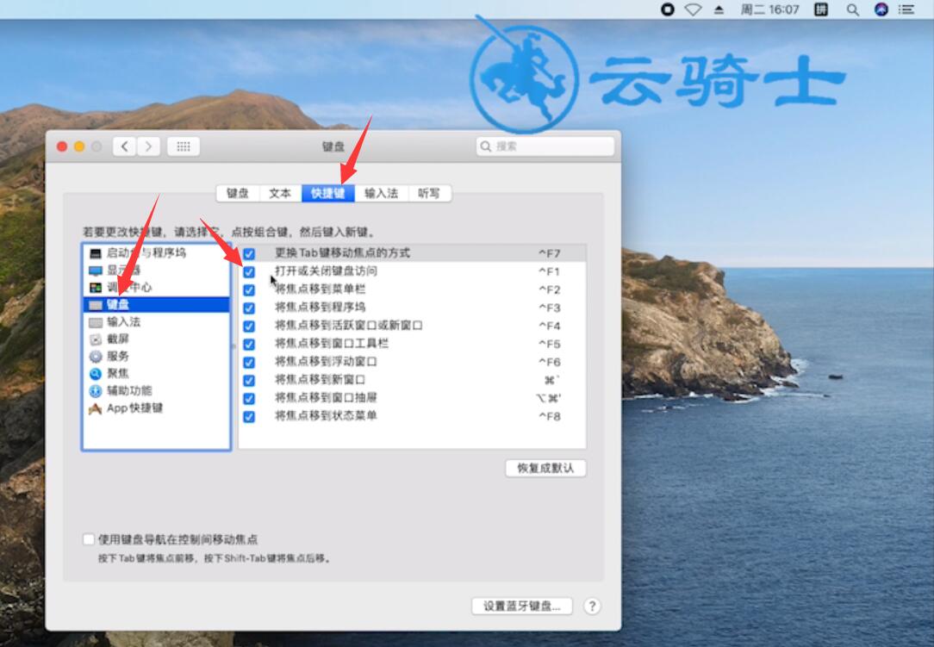
Task: Toggle 将焦点移到菜单栏 checkbox
Action: coord(249,290)
